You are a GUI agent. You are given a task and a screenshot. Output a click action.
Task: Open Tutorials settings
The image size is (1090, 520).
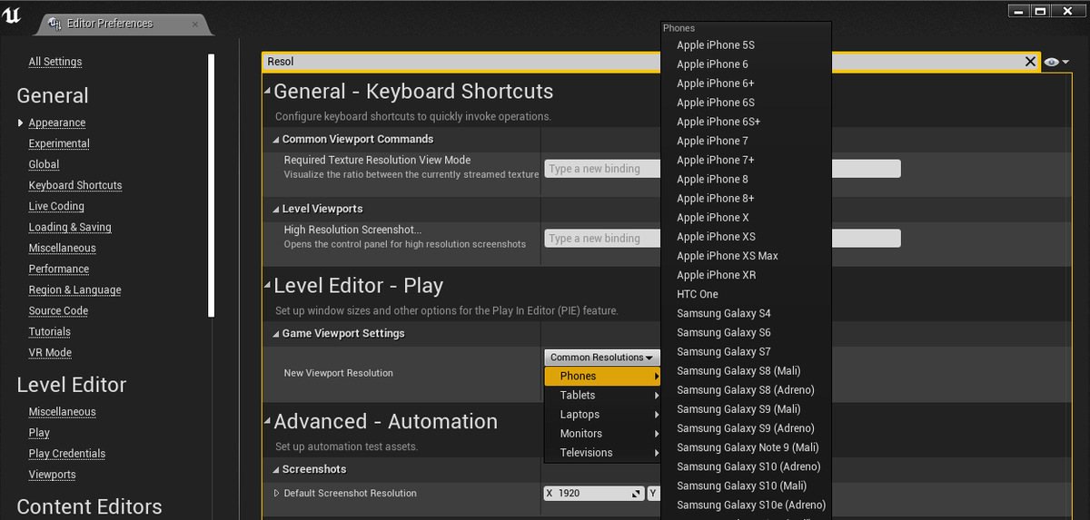(x=49, y=331)
